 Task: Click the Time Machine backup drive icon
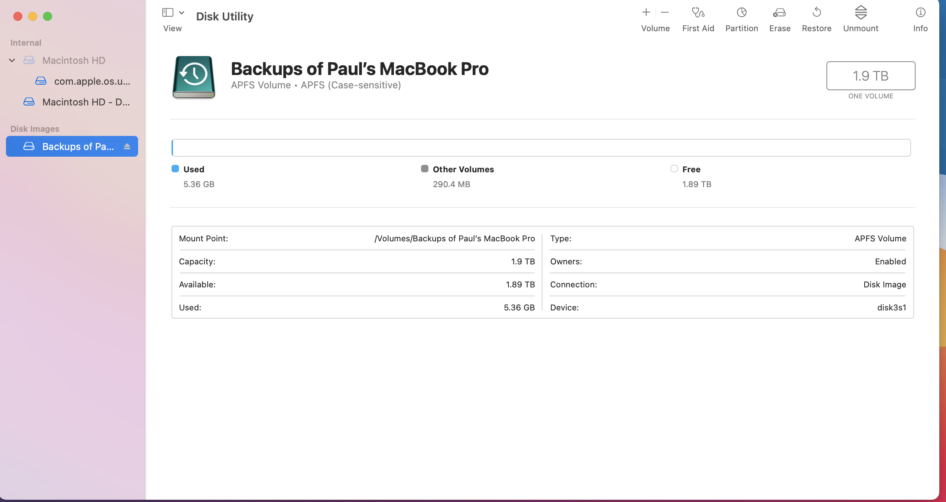pos(193,77)
